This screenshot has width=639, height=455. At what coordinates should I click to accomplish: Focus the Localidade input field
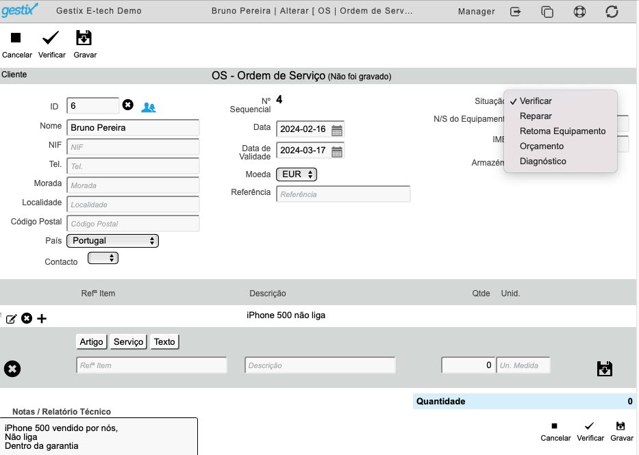pos(133,205)
